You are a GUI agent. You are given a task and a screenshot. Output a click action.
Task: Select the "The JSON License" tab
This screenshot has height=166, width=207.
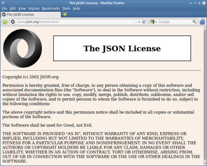pos(31,14)
